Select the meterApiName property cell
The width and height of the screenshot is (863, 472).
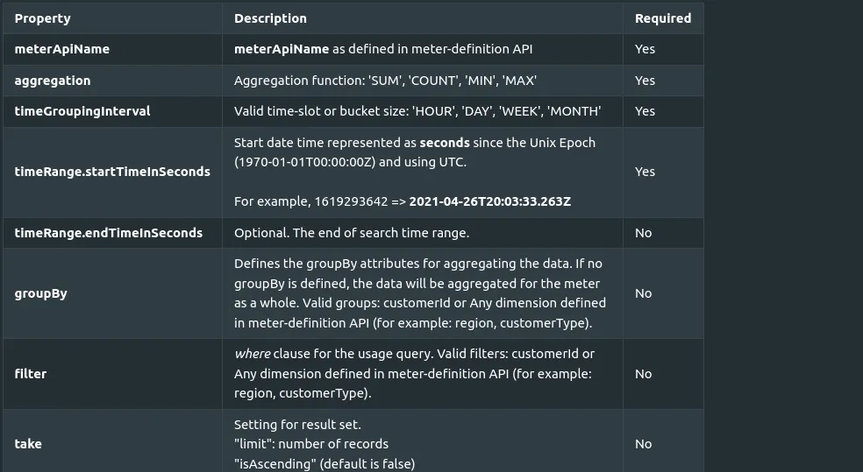112,49
